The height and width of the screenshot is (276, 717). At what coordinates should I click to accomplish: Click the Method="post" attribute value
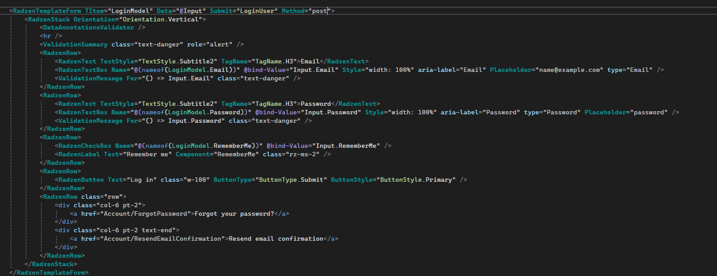(x=319, y=11)
